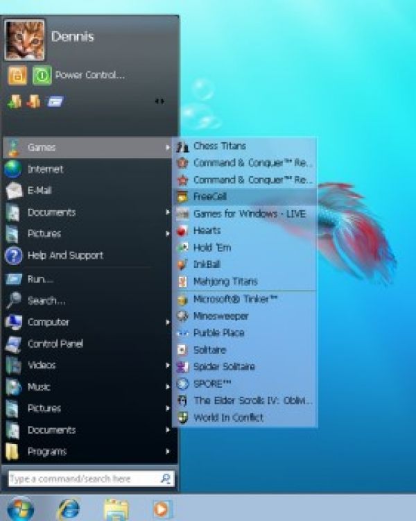Expand Pictures entry above Help And Support

point(87,234)
